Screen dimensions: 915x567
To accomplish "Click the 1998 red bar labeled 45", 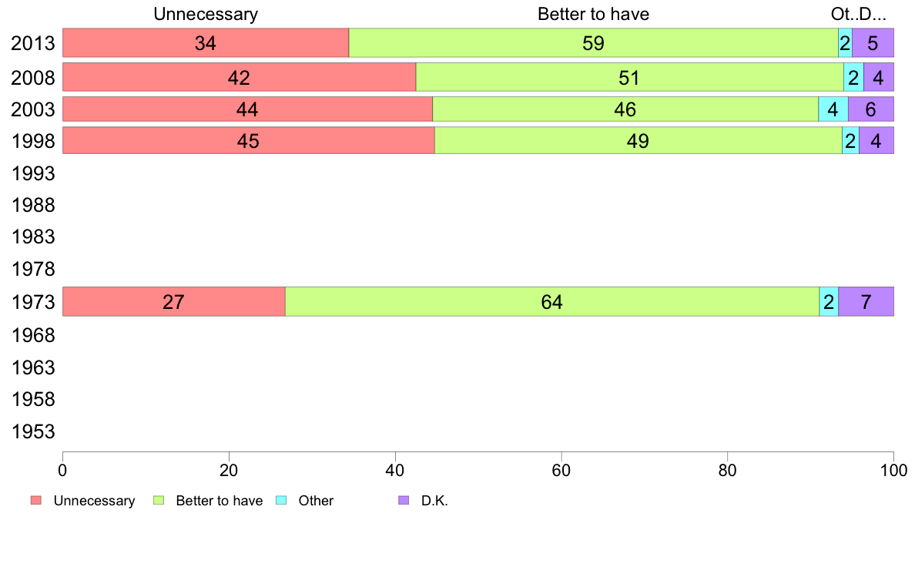I will coord(249,140).
